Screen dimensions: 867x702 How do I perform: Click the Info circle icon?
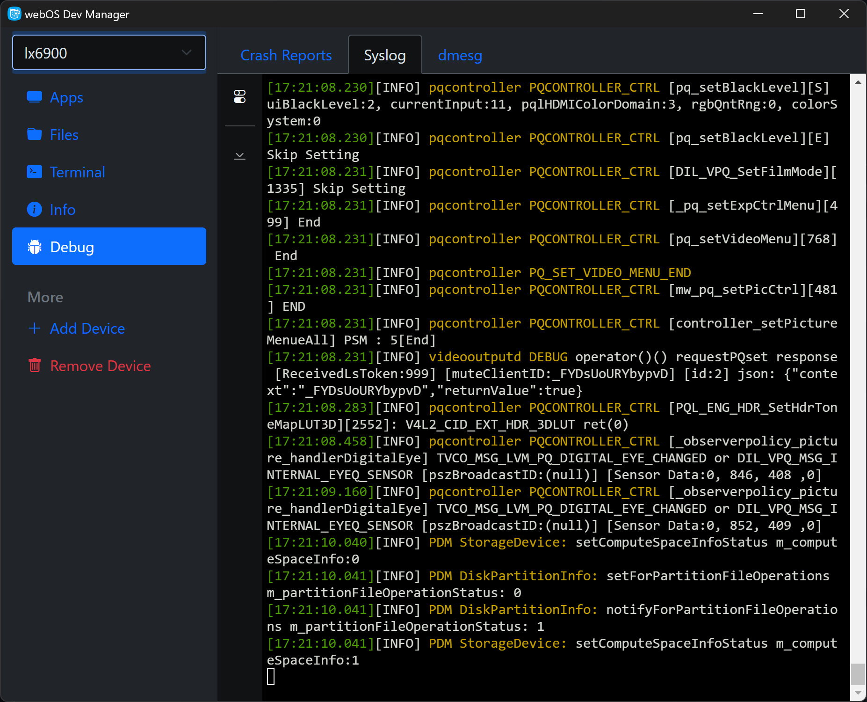(x=35, y=209)
